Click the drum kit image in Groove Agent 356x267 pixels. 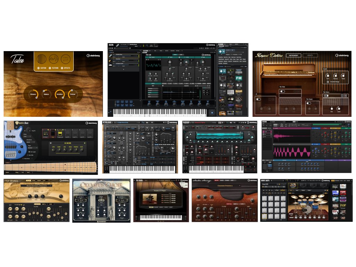tap(308, 204)
